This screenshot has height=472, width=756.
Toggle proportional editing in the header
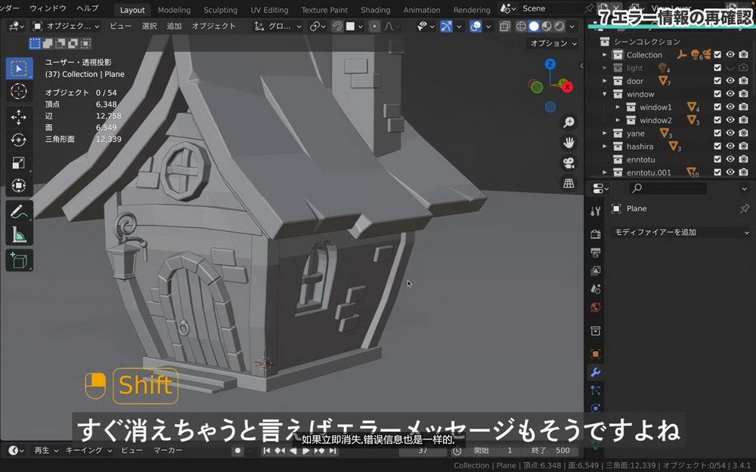point(374,26)
